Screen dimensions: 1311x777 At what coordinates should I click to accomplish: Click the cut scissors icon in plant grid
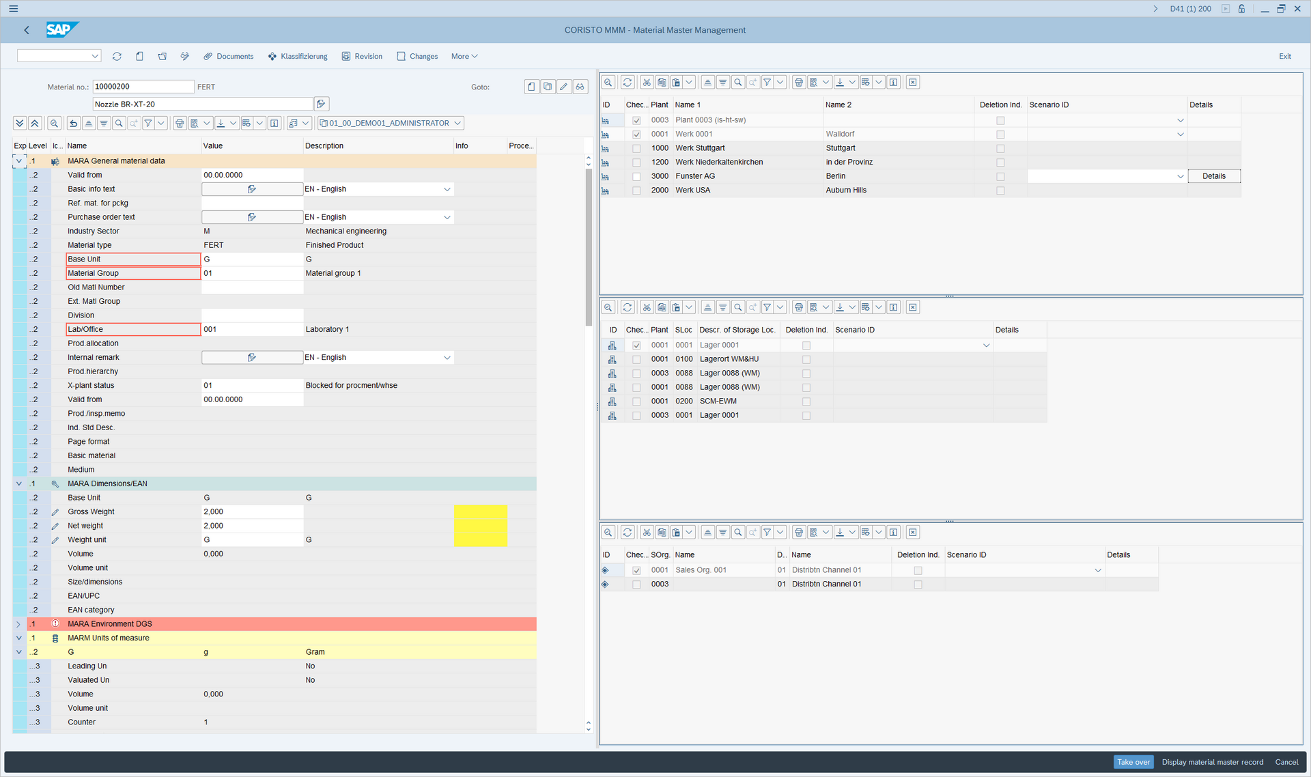(647, 82)
